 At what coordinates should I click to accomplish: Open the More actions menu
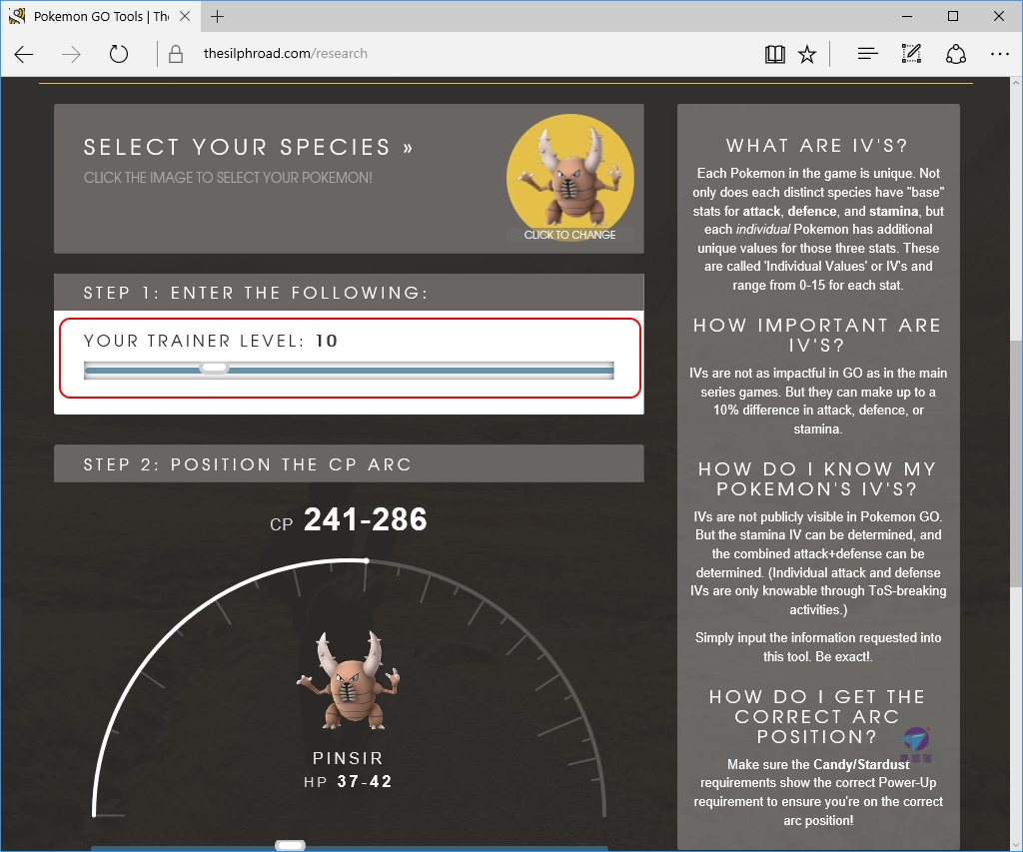click(999, 54)
